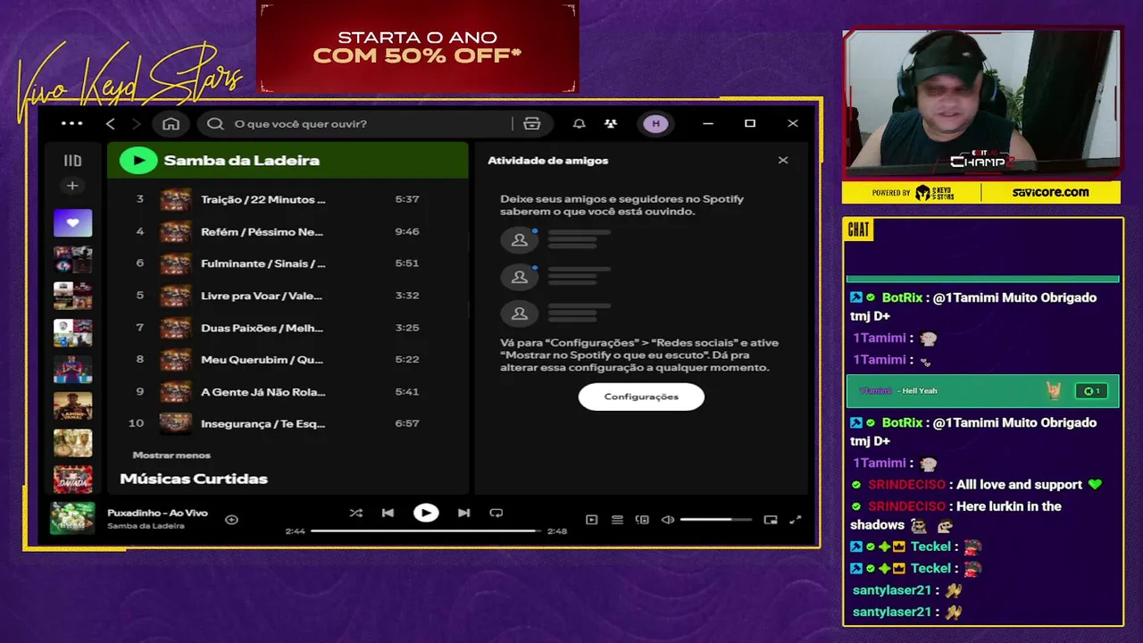Screen dimensions: 1143x643
Task: Toggle repeat in the player bar
Action: point(496,513)
